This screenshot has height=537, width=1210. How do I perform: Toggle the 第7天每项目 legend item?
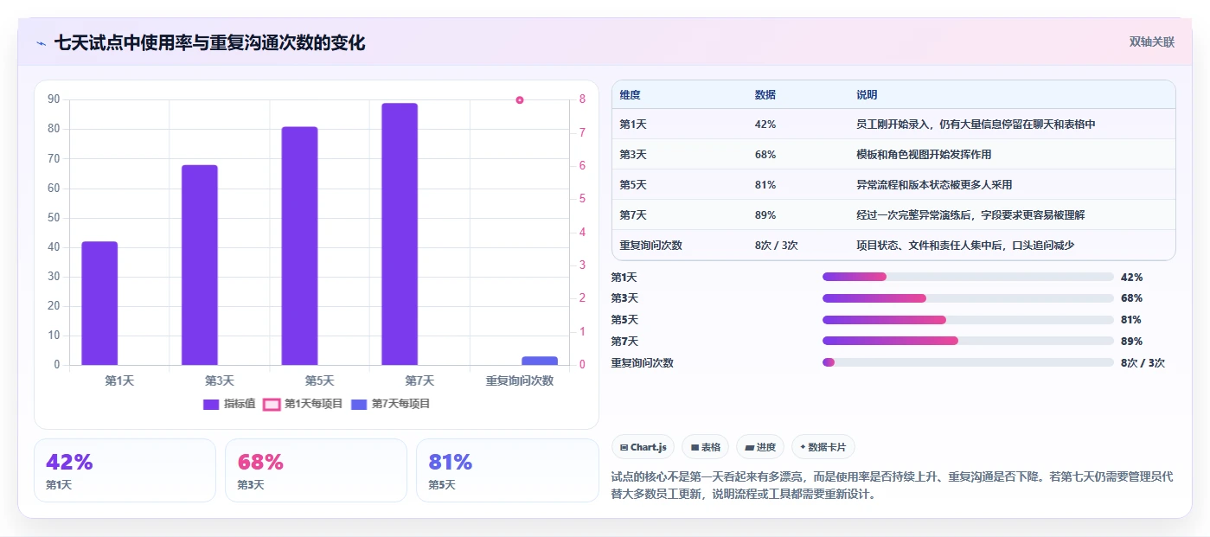click(391, 404)
